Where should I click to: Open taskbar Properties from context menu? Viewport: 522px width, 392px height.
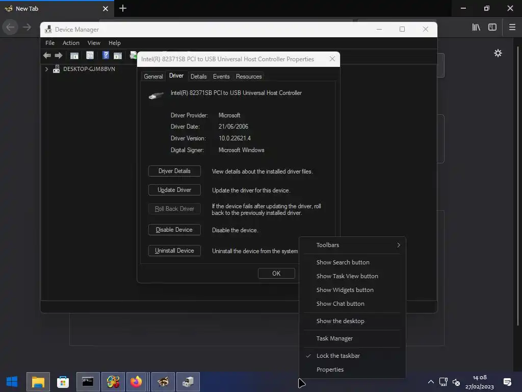pos(353,370)
